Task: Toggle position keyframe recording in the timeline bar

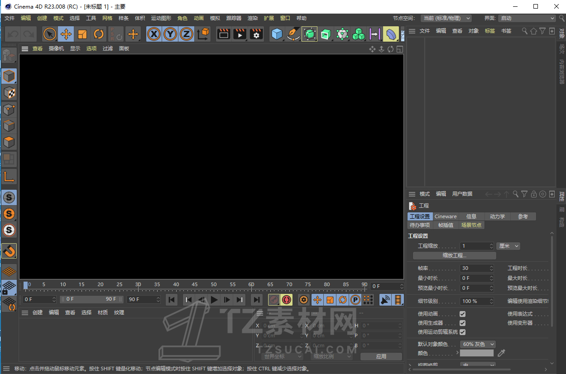Action: click(317, 299)
